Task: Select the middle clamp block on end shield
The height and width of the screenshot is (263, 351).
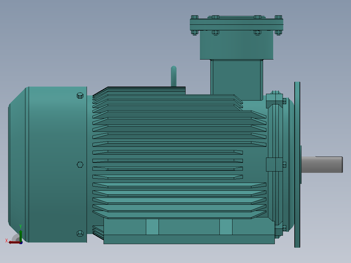Action: (274, 164)
